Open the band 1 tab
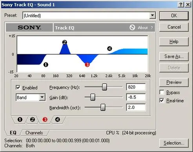 pyautogui.click(x=20, y=119)
